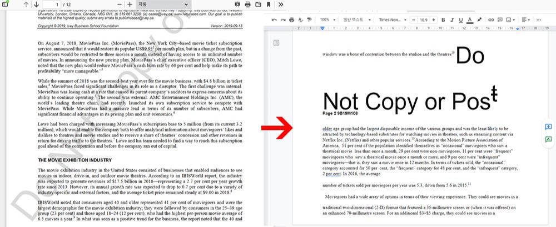Bookmark the current PDF view

269,4
